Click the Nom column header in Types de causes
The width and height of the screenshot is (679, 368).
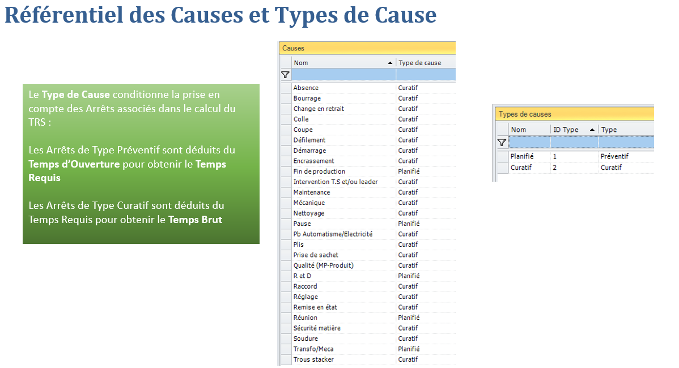click(x=519, y=130)
